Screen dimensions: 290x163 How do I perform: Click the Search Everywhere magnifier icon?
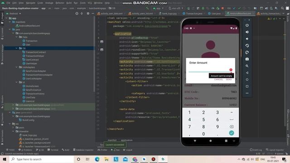tap(282, 8)
